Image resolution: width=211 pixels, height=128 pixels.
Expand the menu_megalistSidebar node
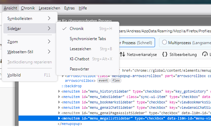point(59,118)
